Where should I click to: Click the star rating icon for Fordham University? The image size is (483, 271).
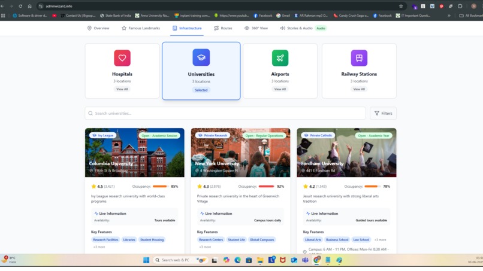[306, 187]
